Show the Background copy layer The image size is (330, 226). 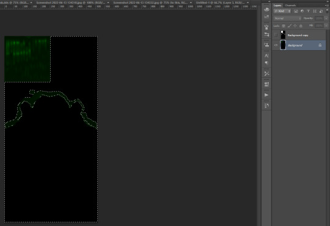pos(276,35)
